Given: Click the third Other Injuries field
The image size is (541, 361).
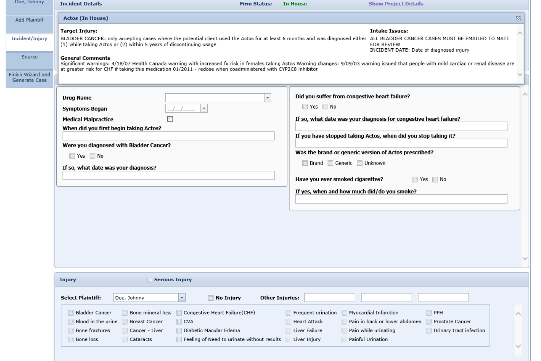Looking at the screenshot, I should [443, 298].
